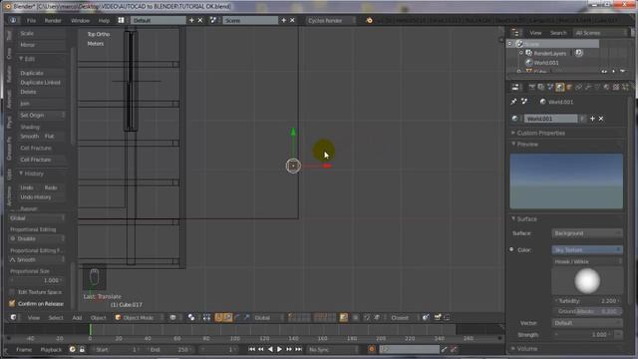Open the Closest snap target dropdown
638x359 pixels.
pos(403,317)
